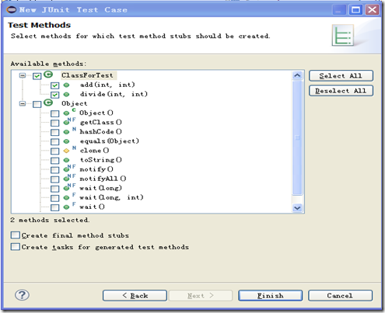Select the notifyAll() method row
The height and width of the screenshot is (313, 385).
(103, 179)
